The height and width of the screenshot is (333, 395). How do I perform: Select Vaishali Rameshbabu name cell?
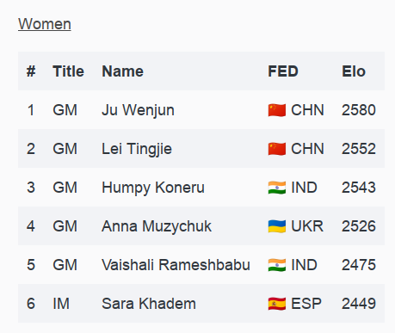pos(176,265)
